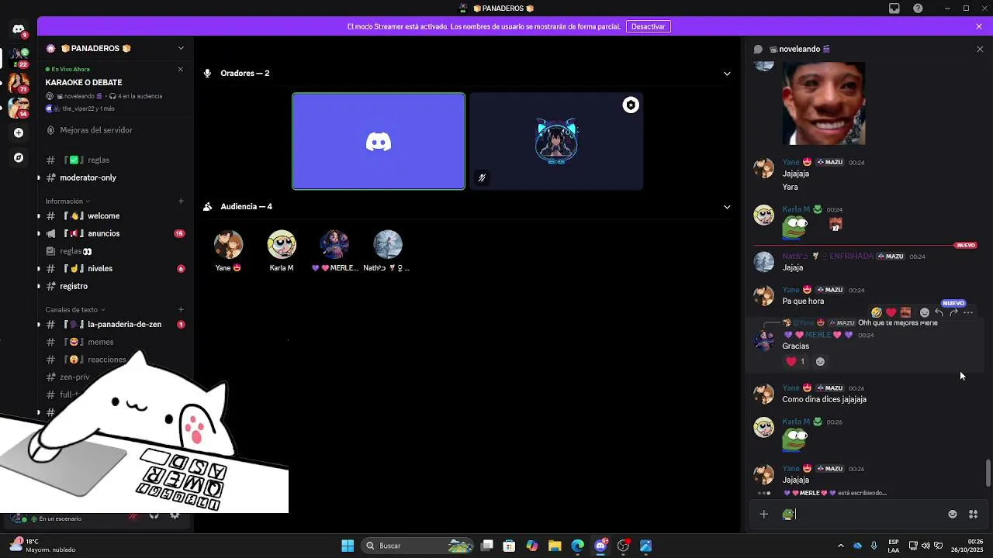Collapse the Información category
Image resolution: width=993 pixels, height=558 pixels.
[x=67, y=201]
